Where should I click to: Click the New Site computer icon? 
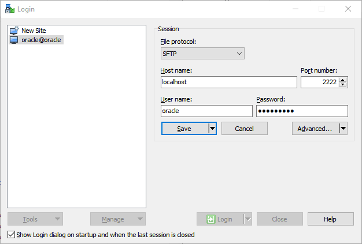pyautogui.click(x=14, y=31)
